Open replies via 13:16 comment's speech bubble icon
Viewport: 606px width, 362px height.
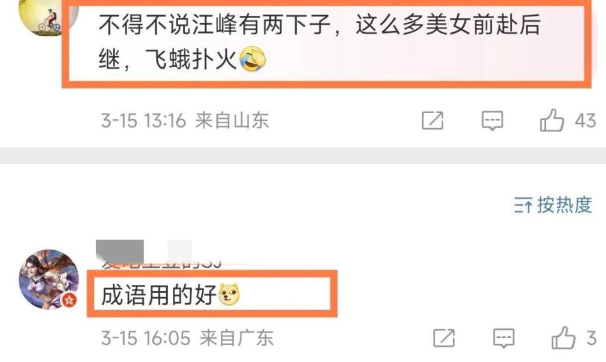[x=492, y=120]
